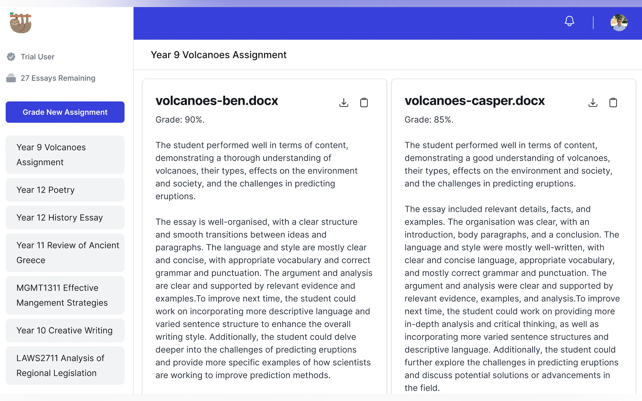The width and height of the screenshot is (642, 401).
Task: Select Year 9 Volcanoes Assignment in sidebar
Action: pos(65,155)
